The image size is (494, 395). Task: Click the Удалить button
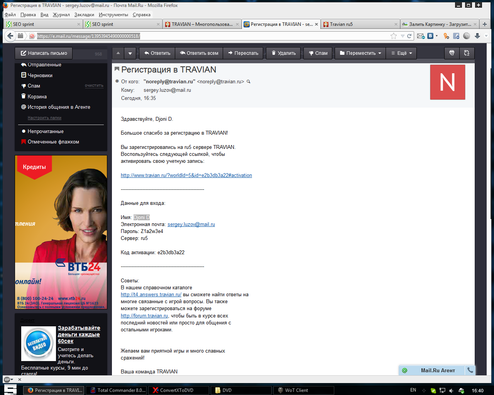[284, 53]
